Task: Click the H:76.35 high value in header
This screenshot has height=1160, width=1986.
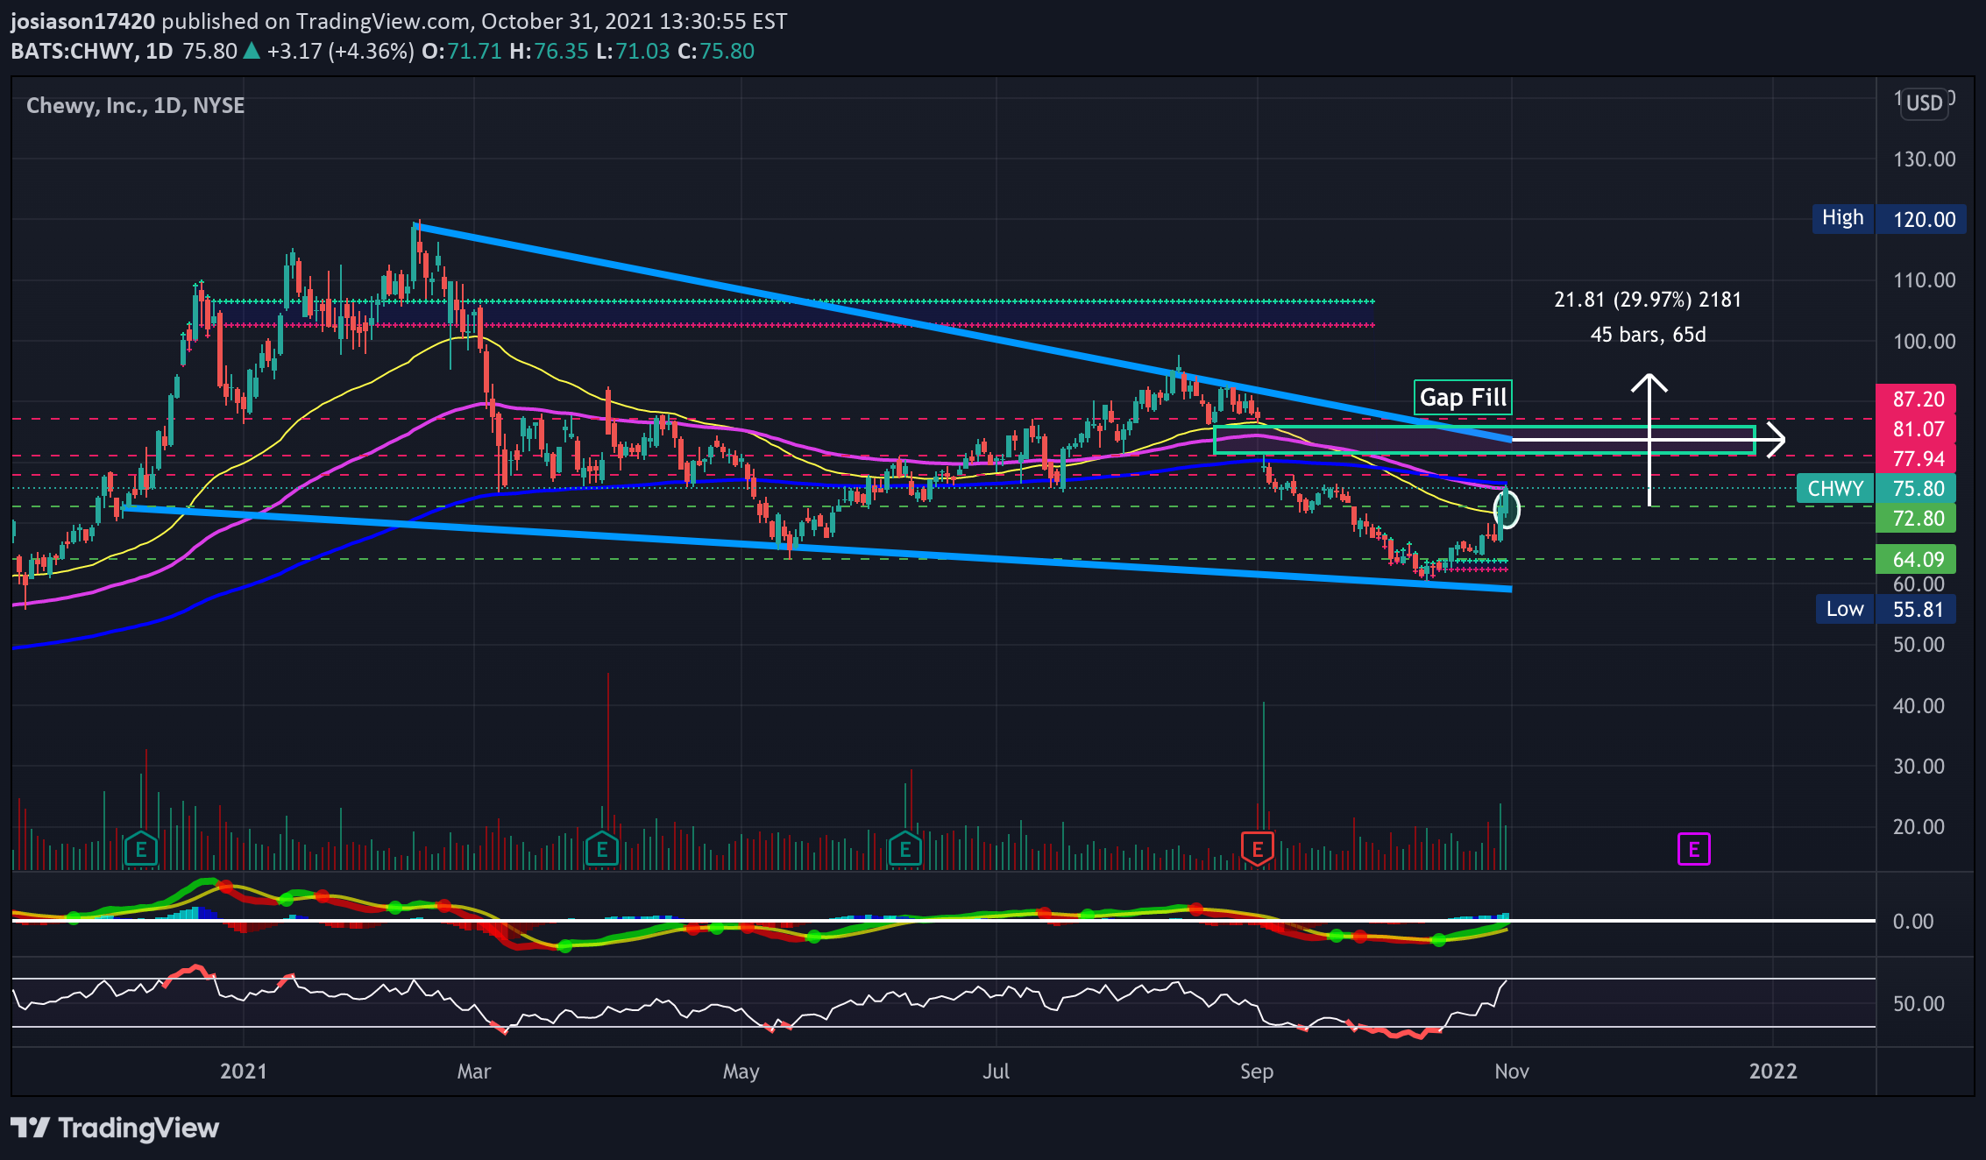Action: tap(550, 51)
